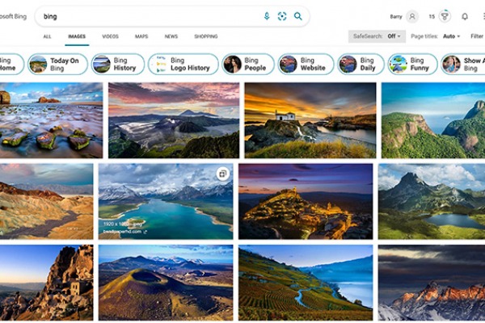Open the turquoise lake with snowy mountains image

point(166,201)
